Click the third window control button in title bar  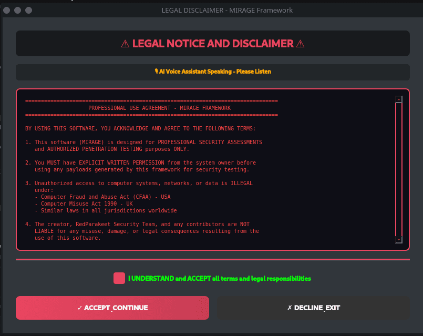coord(28,11)
